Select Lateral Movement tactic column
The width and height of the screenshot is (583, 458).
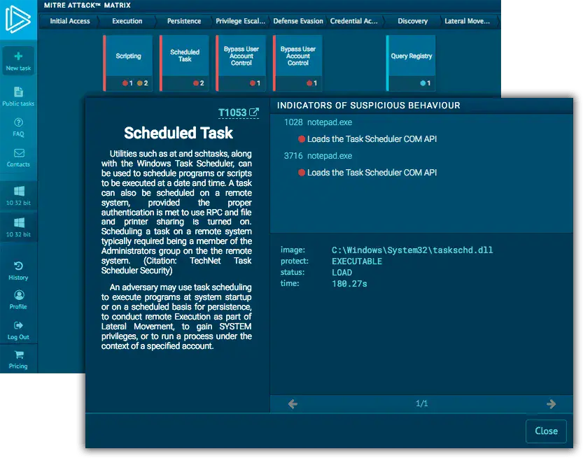[467, 21]
